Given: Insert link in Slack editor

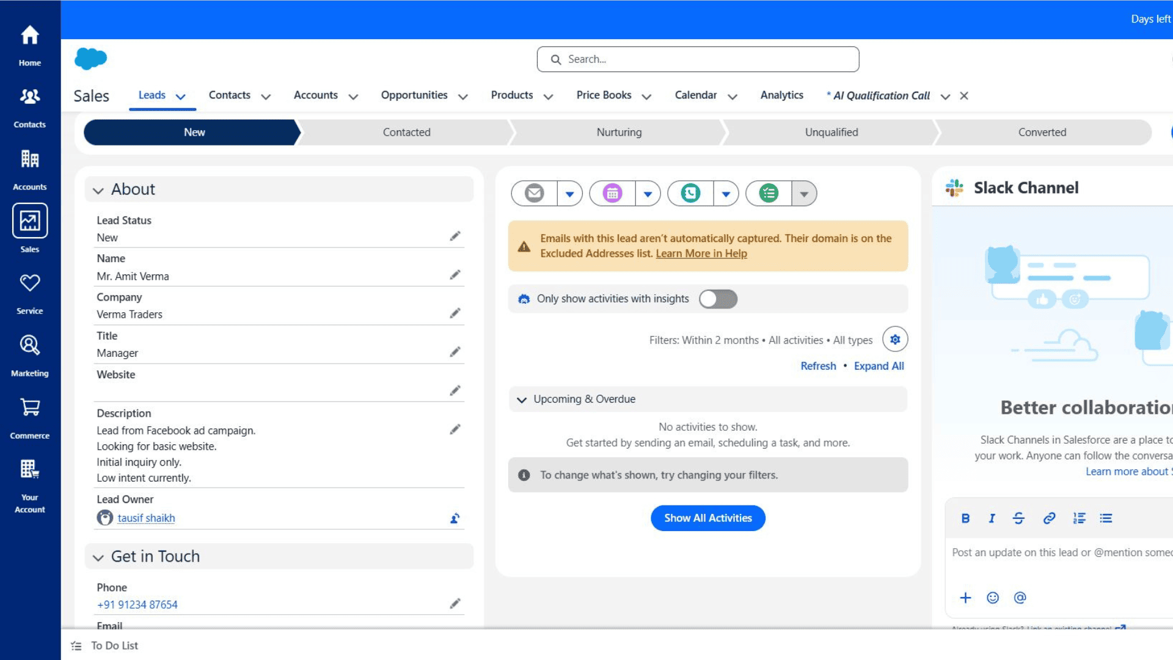Looking at the screenshot, I should 1049,518.
